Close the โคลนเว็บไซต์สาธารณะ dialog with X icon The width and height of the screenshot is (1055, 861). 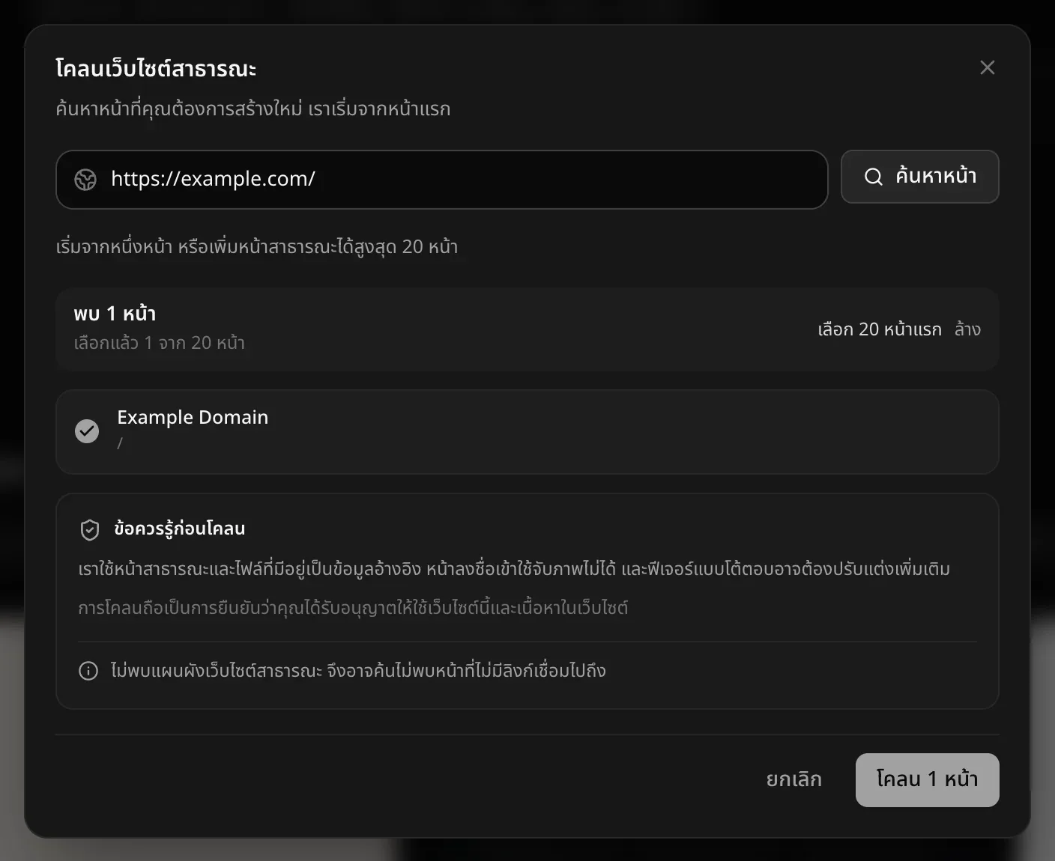tap(987, 67)
